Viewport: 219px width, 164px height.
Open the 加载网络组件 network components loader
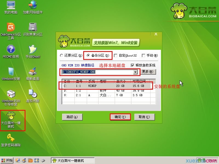pos(33,5)
